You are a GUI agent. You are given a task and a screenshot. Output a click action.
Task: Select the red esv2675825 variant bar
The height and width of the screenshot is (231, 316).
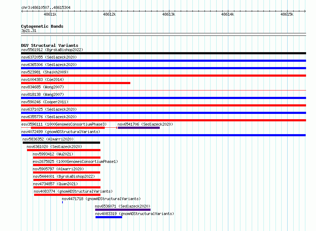(67, 165)
